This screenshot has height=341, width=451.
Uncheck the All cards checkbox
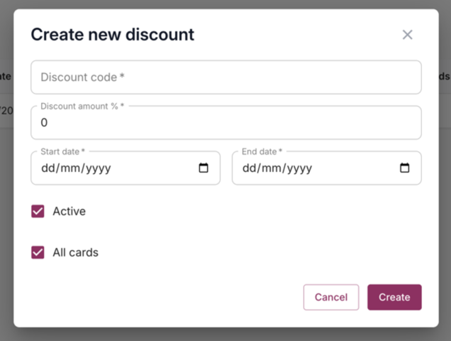click(38, 252)
